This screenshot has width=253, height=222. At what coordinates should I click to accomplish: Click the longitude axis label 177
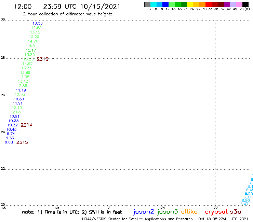[215, 208]
